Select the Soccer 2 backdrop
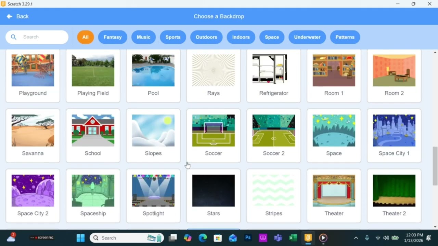 (x=274, y=136)
